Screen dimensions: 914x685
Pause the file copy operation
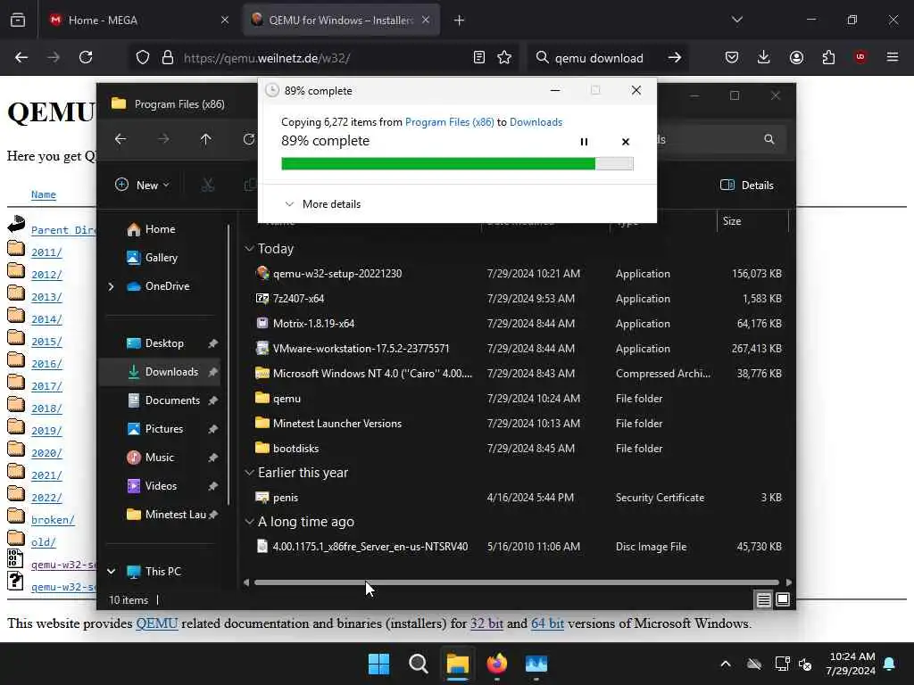pyautogui.click(x=584, y=142)
